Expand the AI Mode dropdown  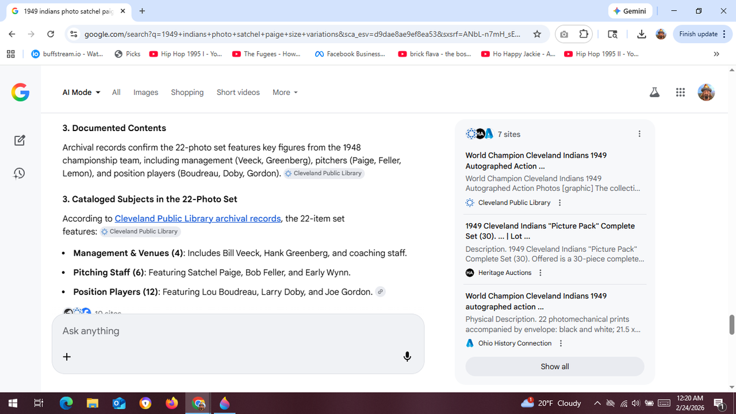81,92
